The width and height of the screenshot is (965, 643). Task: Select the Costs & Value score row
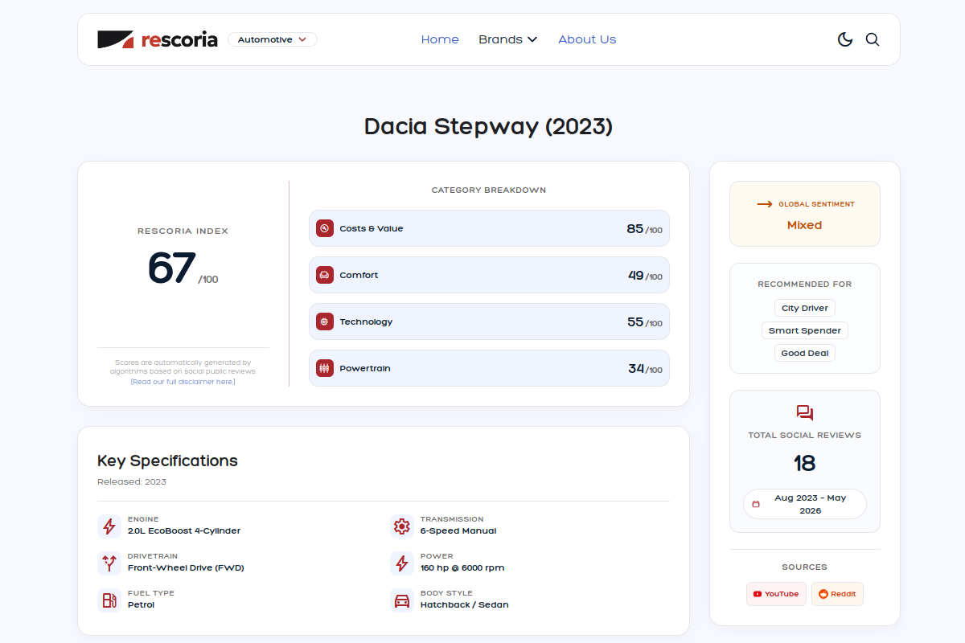(x=489, y=228)
